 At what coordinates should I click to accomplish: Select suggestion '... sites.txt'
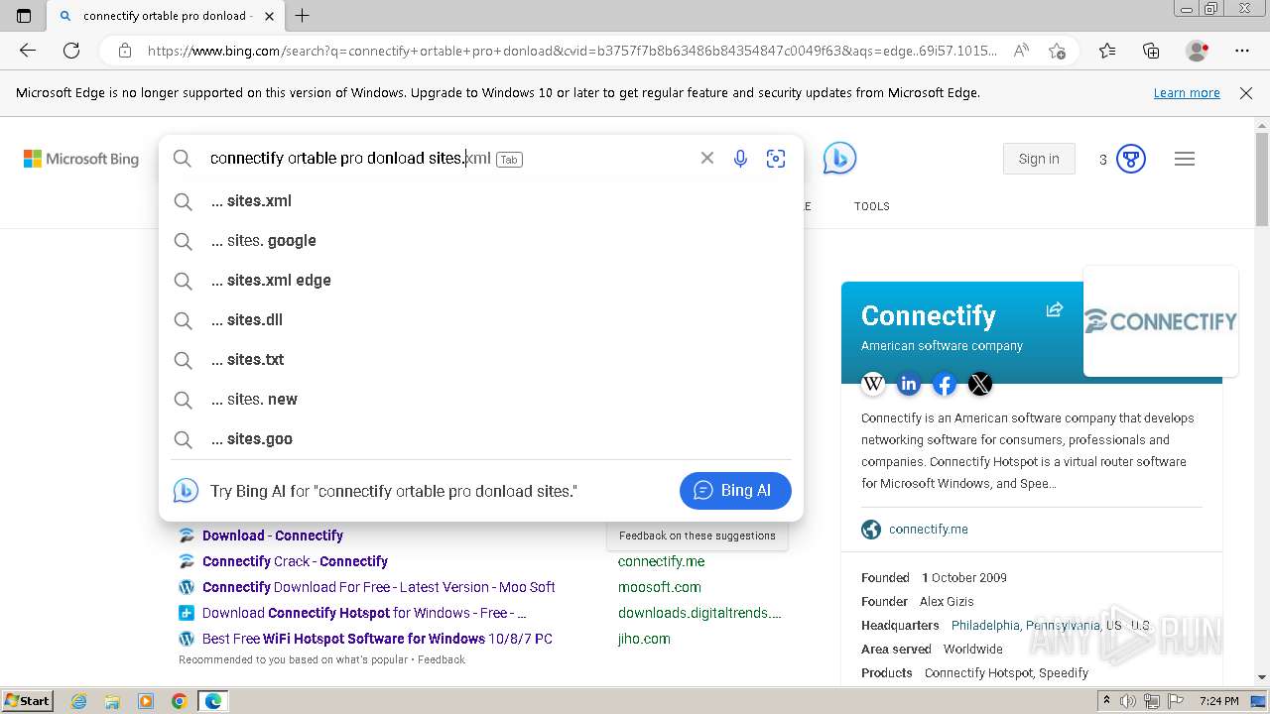481,359
